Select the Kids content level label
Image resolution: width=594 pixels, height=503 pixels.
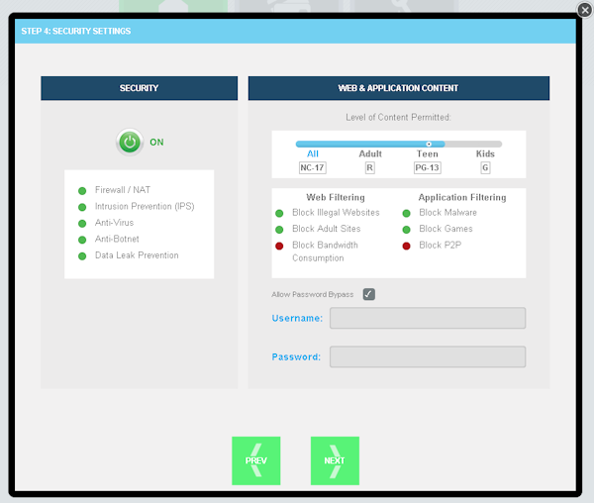point(485,153)
